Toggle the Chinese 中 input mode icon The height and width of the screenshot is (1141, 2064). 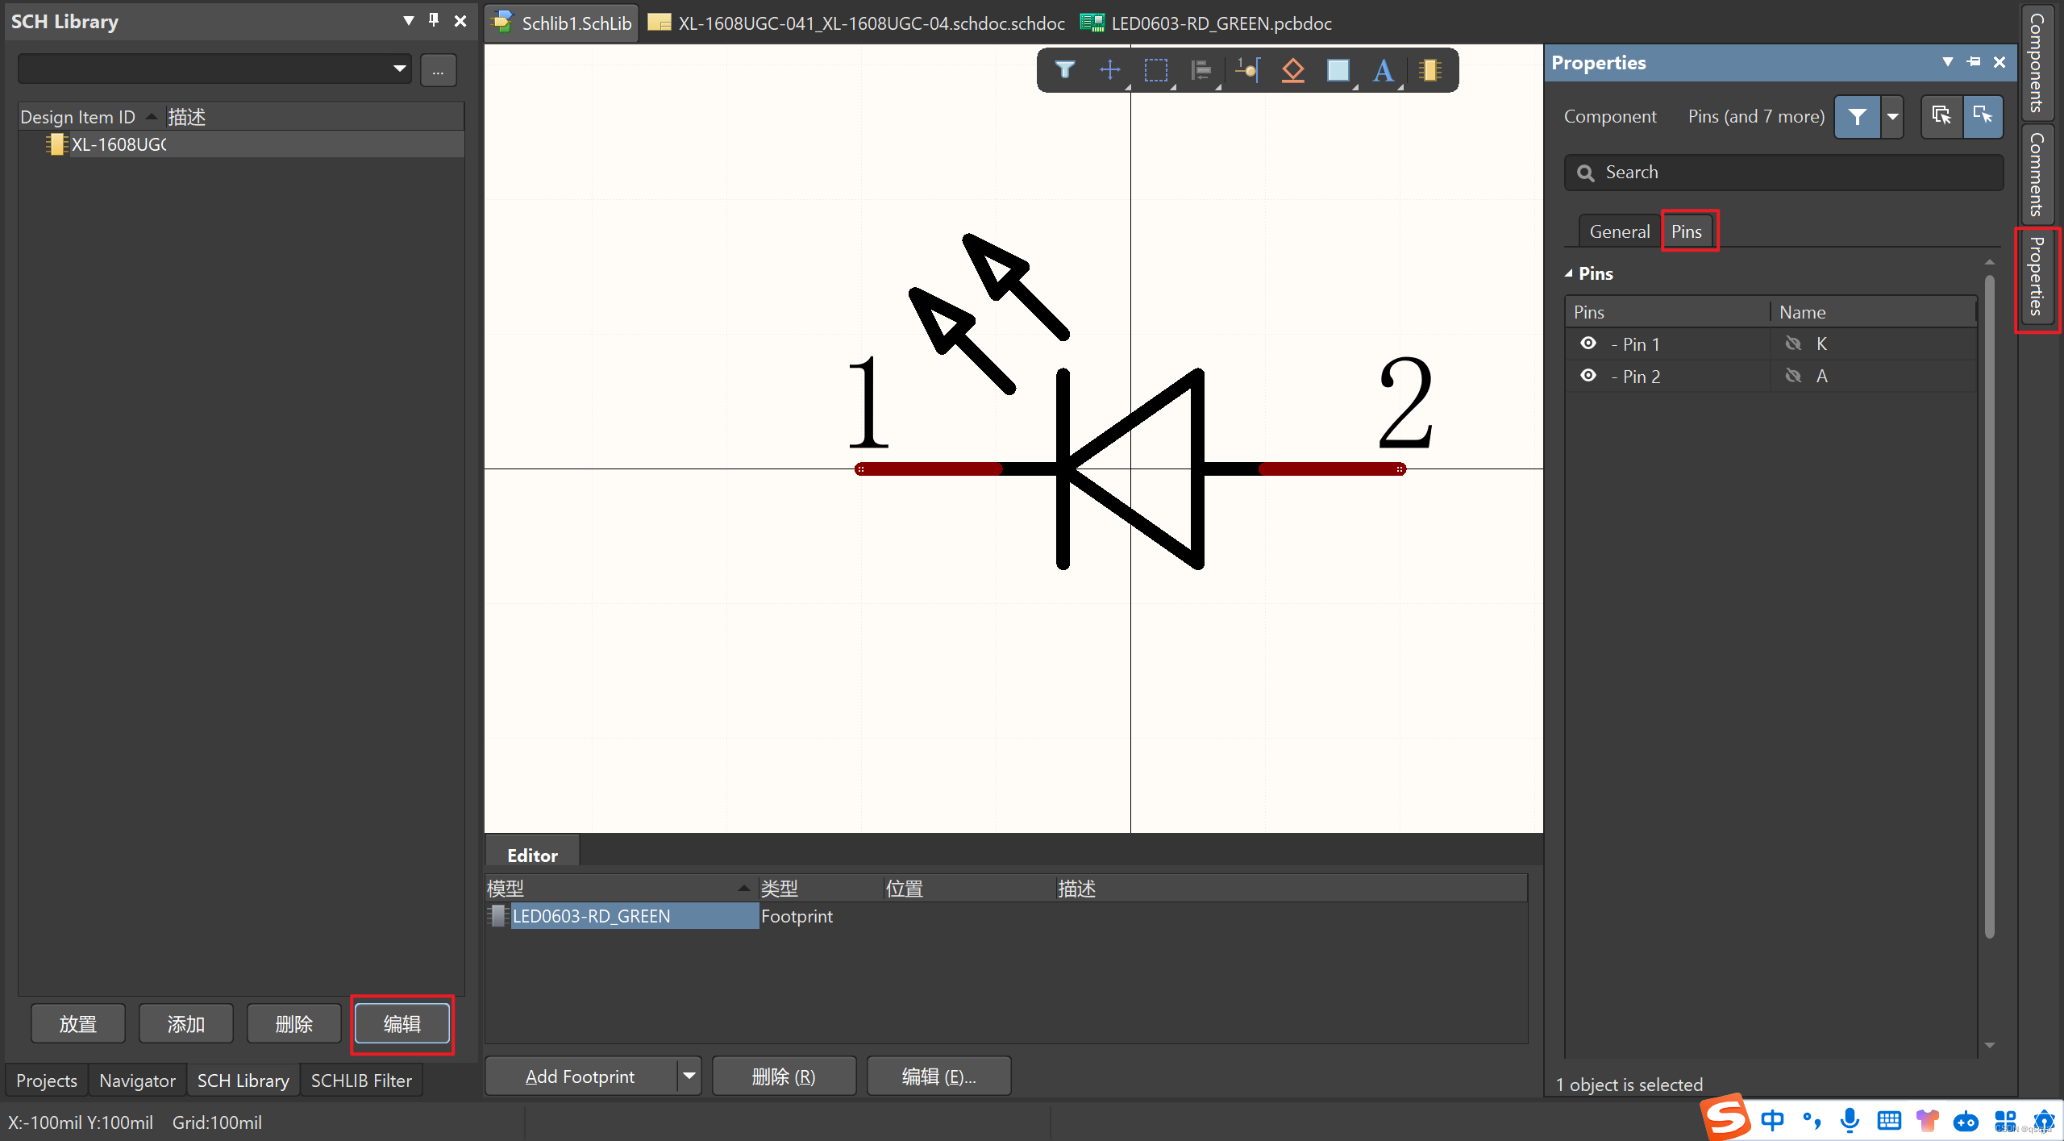click(x=1772, y=1120)
